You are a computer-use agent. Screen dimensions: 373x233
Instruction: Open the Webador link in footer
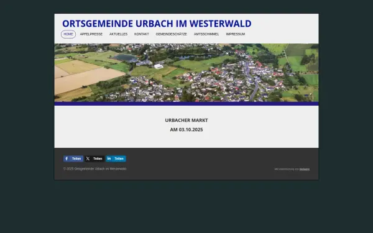coord(305,169)
